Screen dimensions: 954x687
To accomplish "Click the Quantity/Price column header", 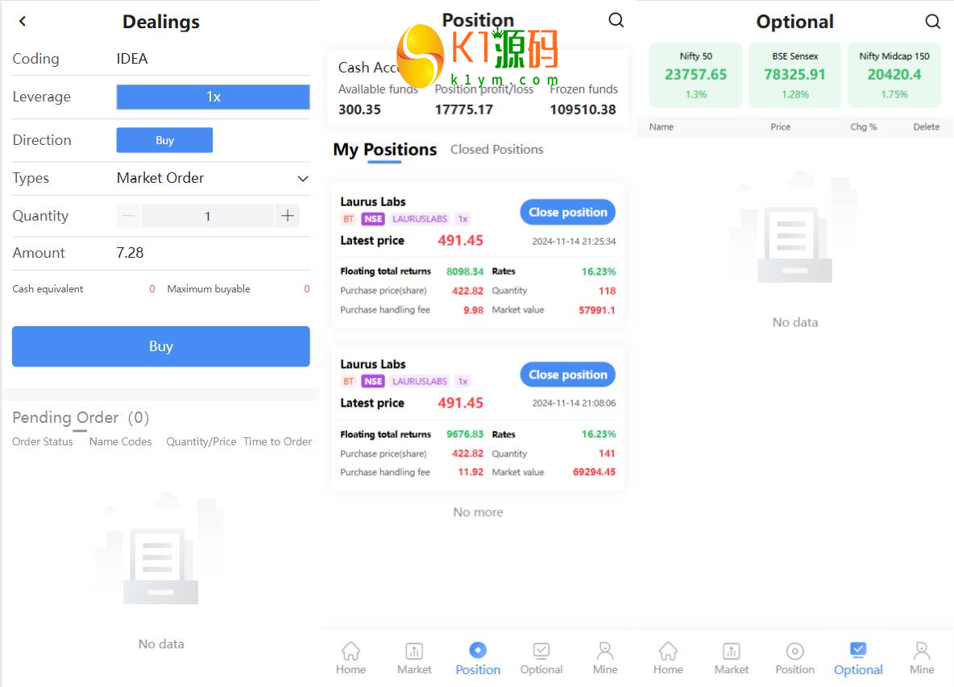I will coord(201,441).
